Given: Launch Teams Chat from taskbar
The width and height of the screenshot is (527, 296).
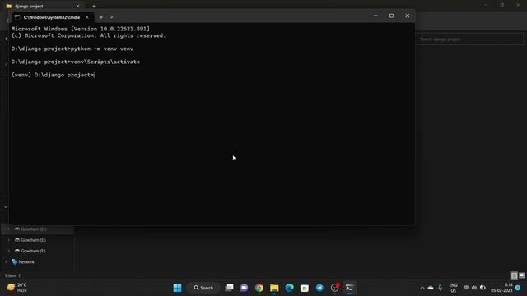Looking at the screenshot, I should pos(245,288).
